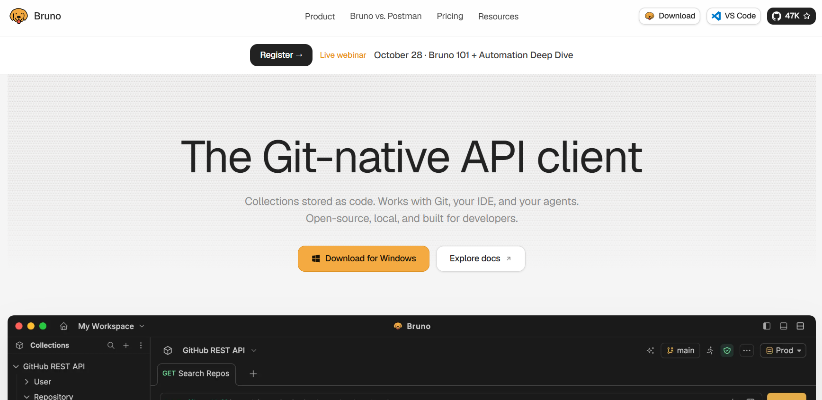Click the Collections heading in the sidebar
Screen dimensions: 822x400
tap(50, 346)
